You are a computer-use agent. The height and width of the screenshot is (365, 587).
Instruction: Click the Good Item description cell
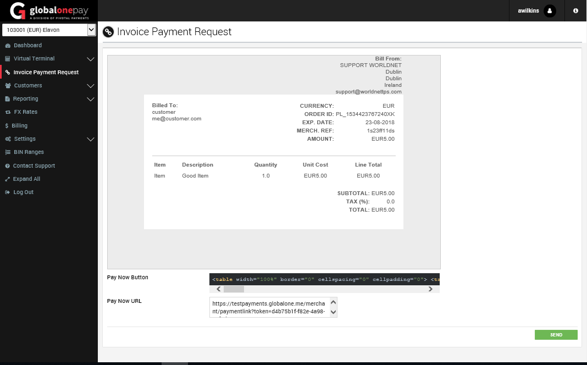[195, 175]
